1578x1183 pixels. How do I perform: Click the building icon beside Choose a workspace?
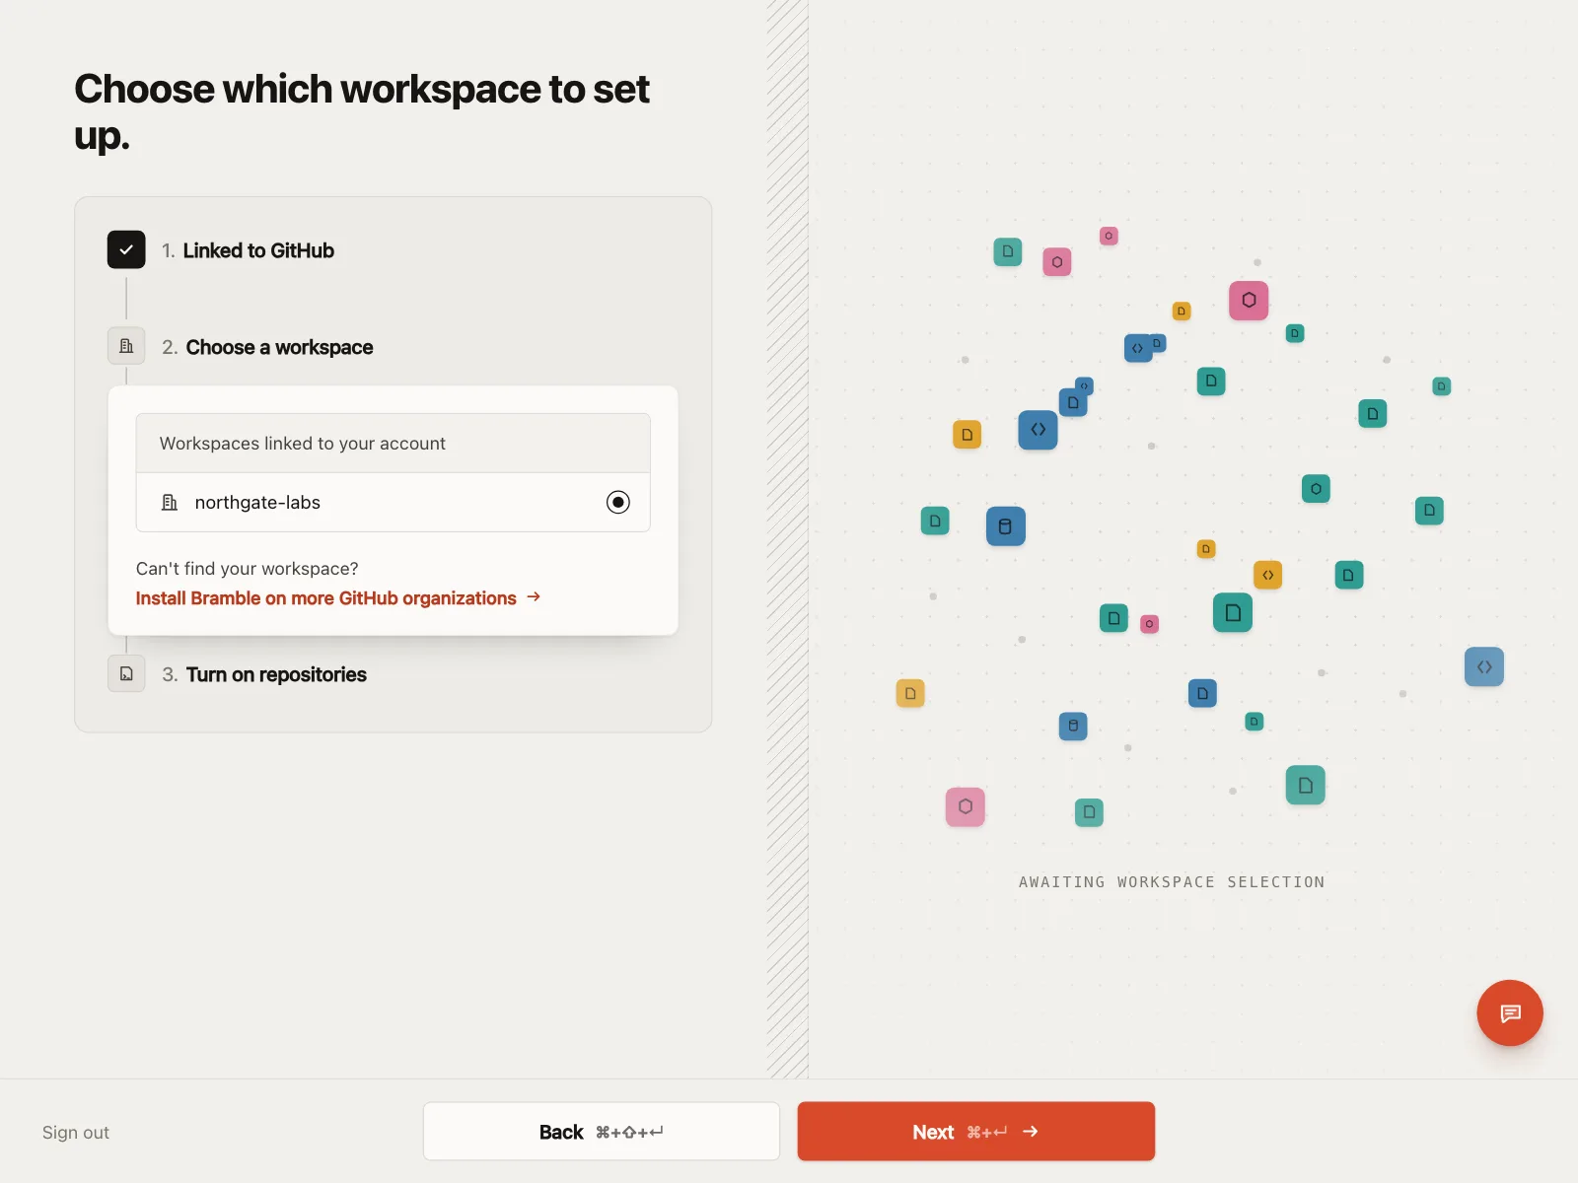click(x=126, y=346)
